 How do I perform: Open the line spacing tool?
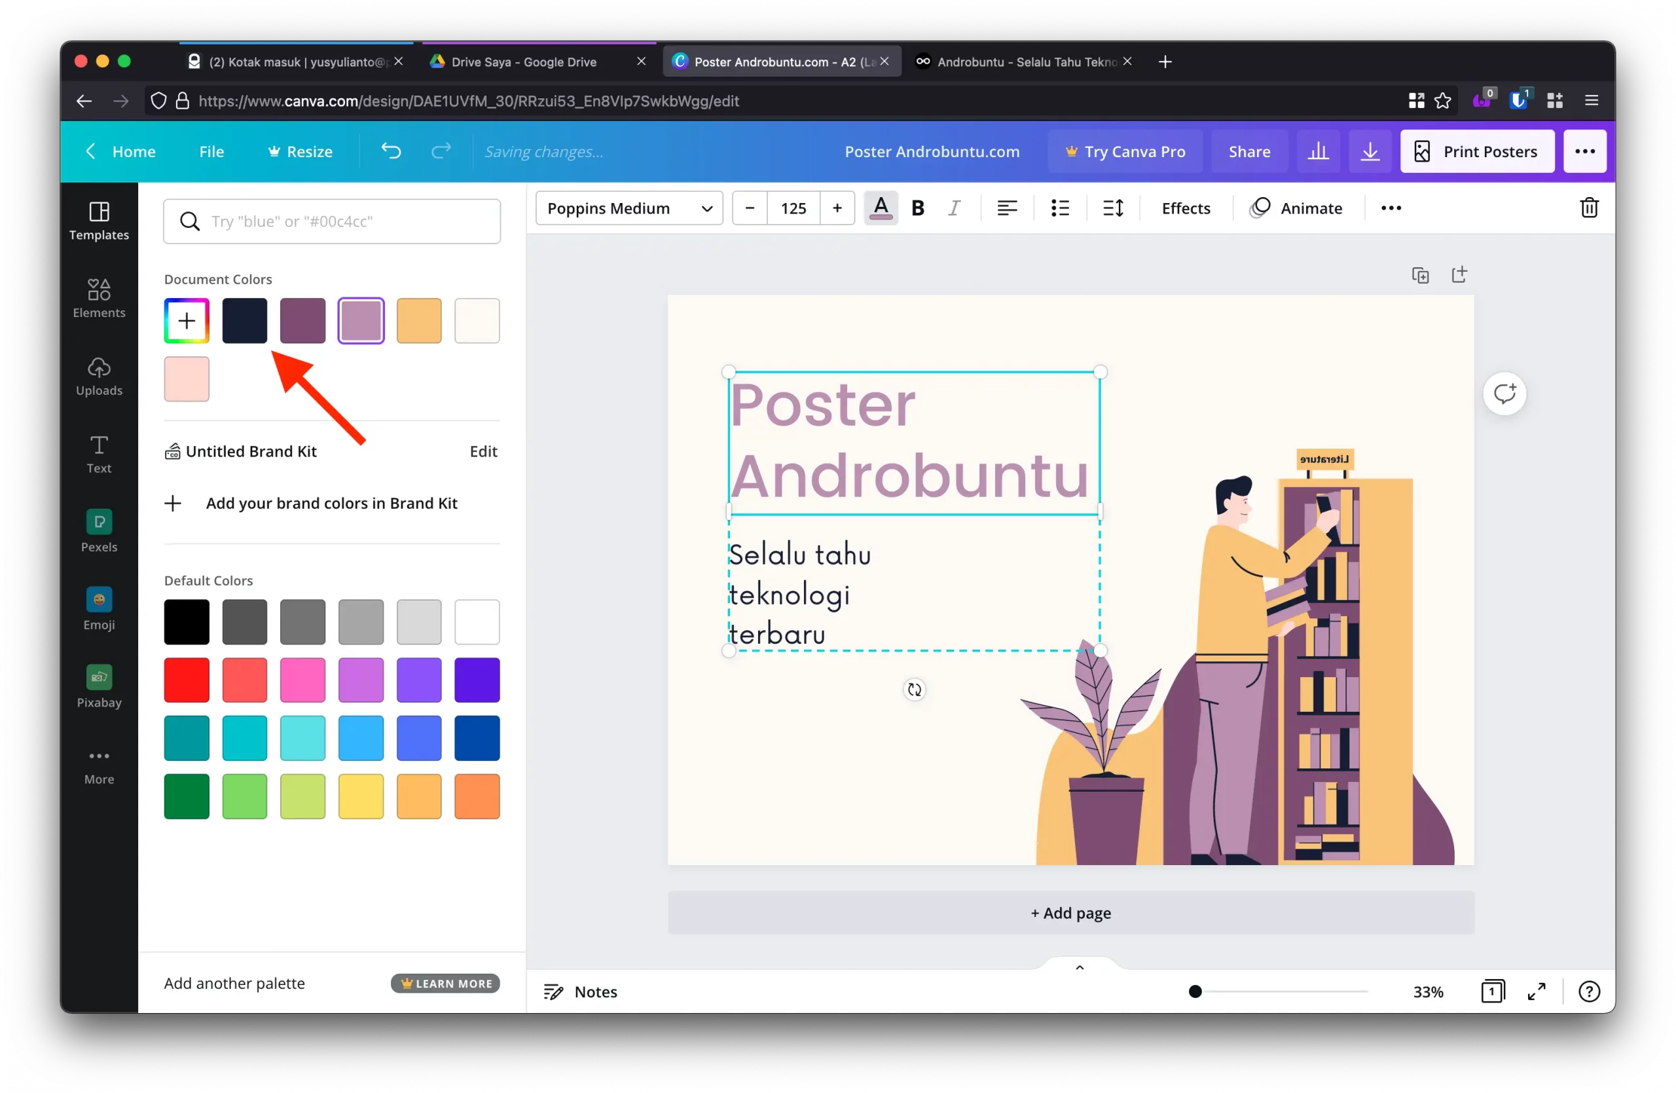click(x=1112, y=208)
